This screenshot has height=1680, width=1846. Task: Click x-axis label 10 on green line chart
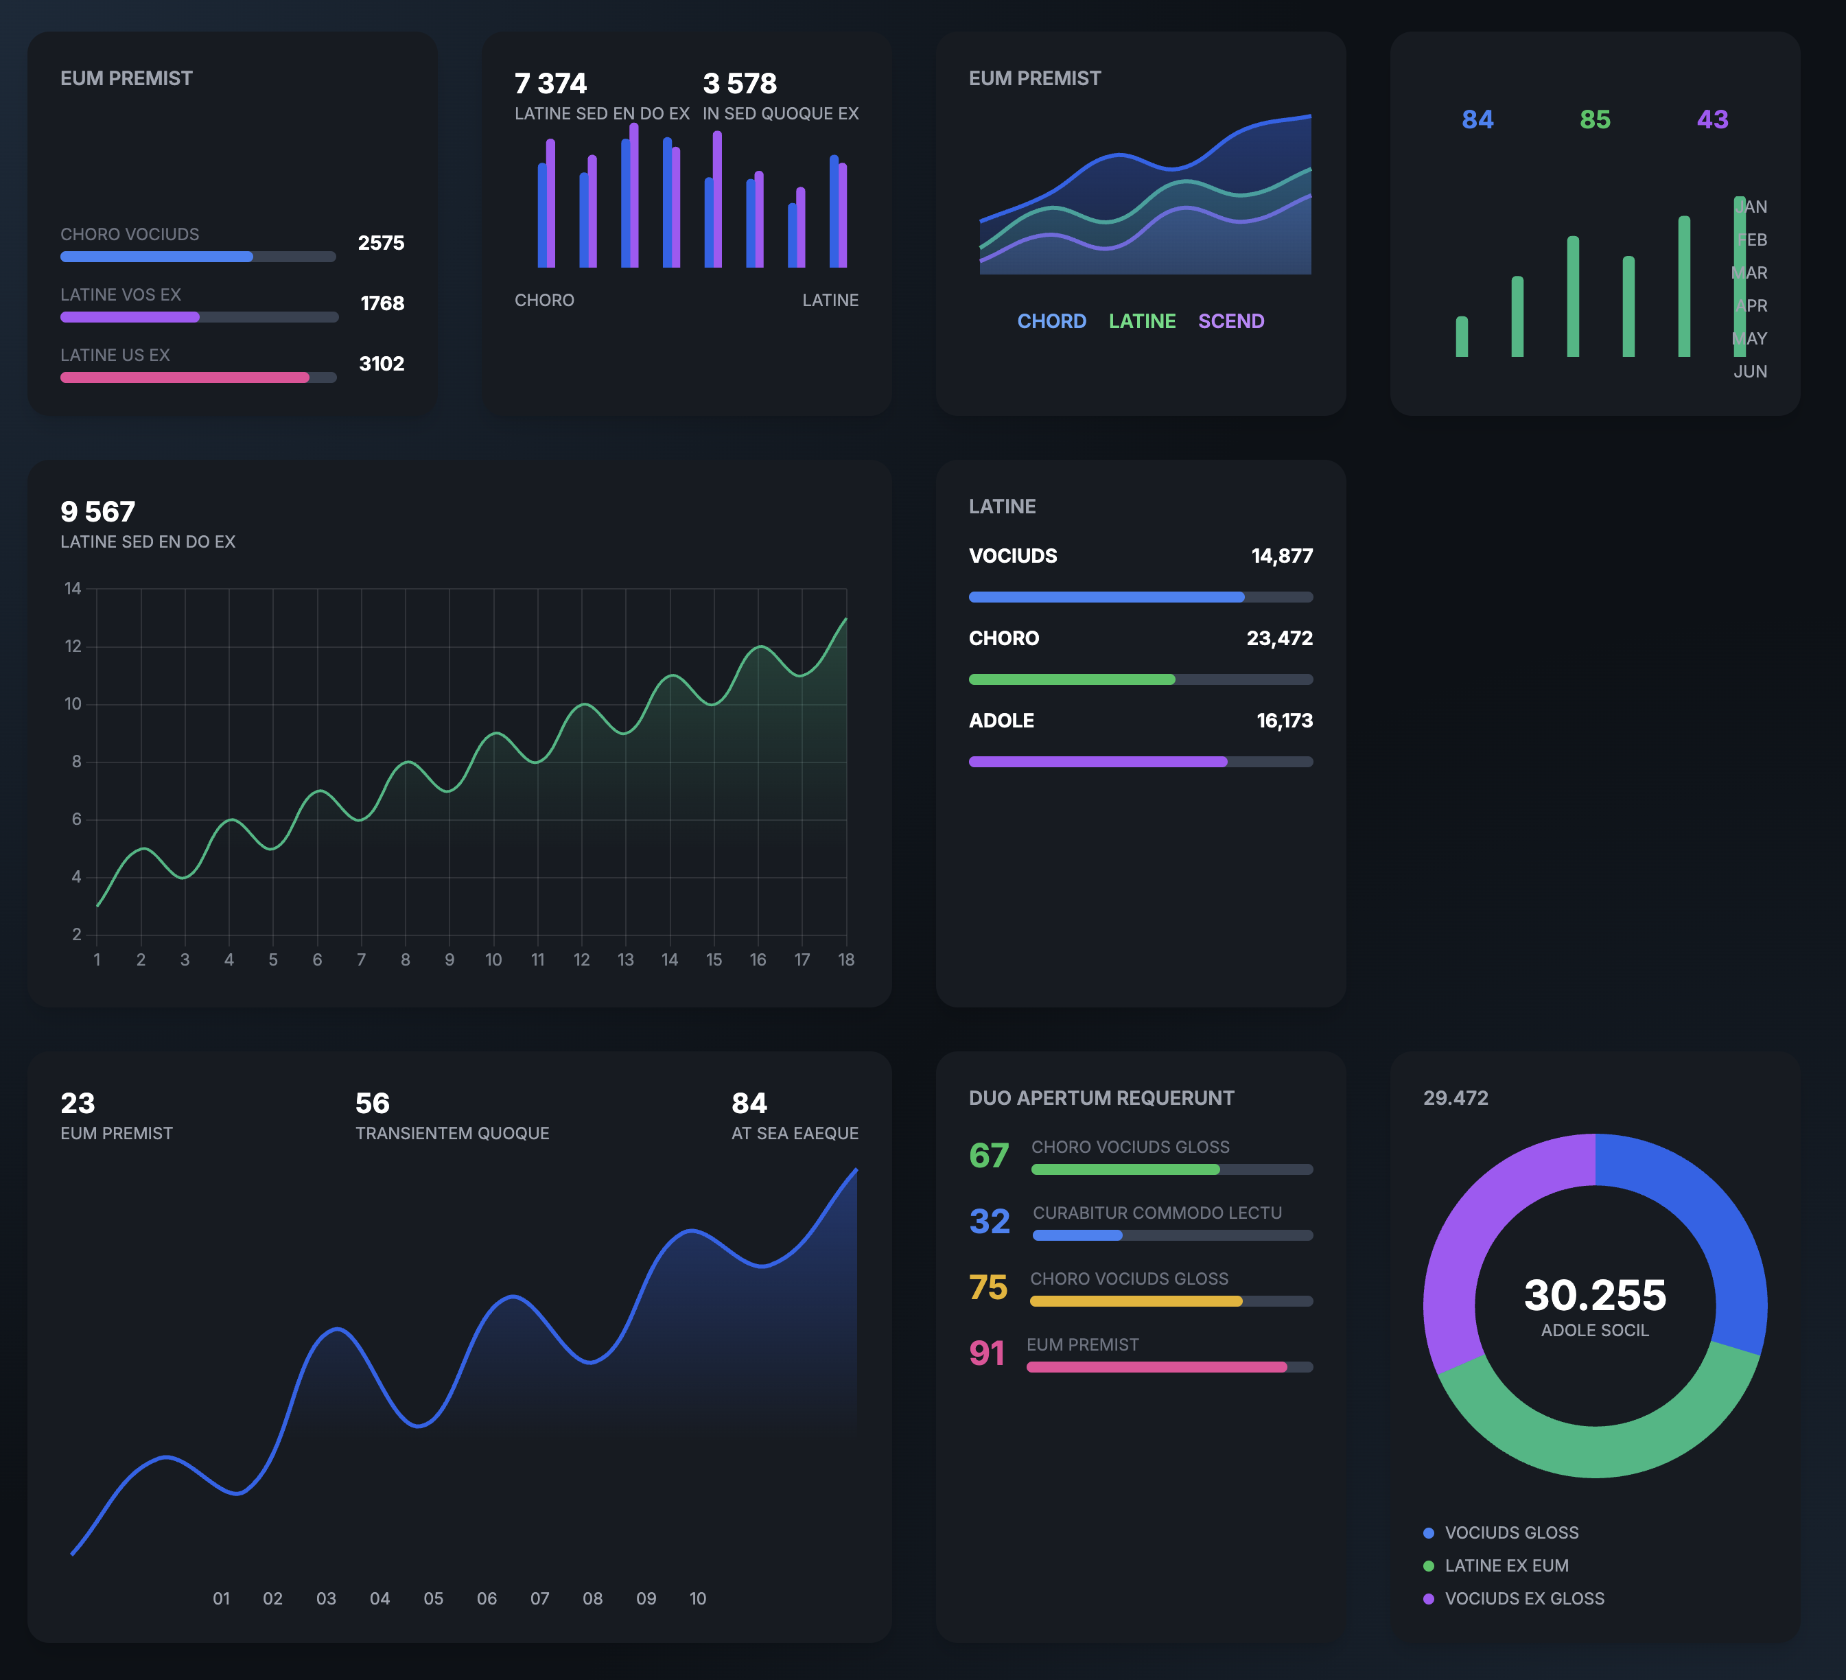493,959
